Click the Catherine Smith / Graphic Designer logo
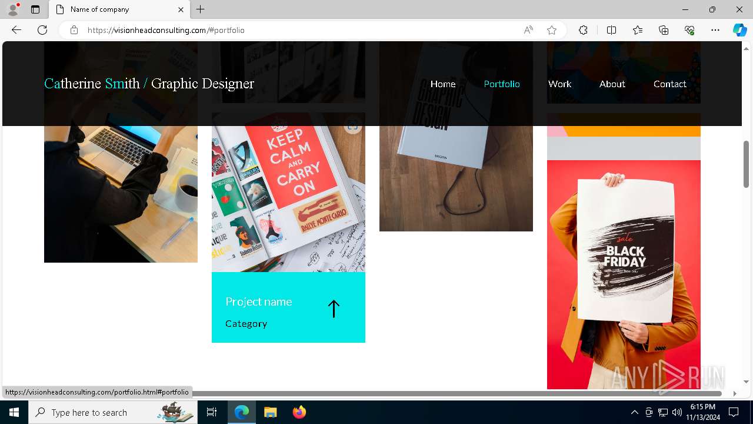The image size is (753, 424). (149, 84)
